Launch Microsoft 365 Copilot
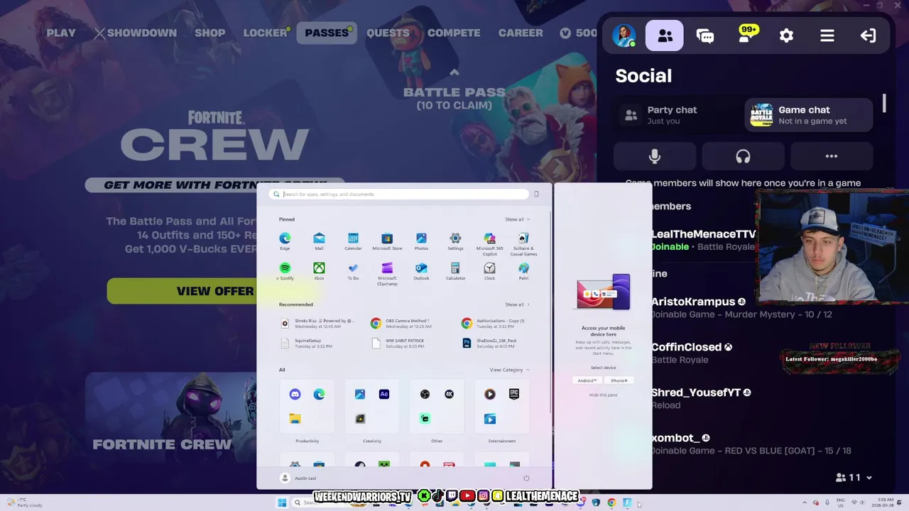The image size is (909, 511). [x=489, y=242]
